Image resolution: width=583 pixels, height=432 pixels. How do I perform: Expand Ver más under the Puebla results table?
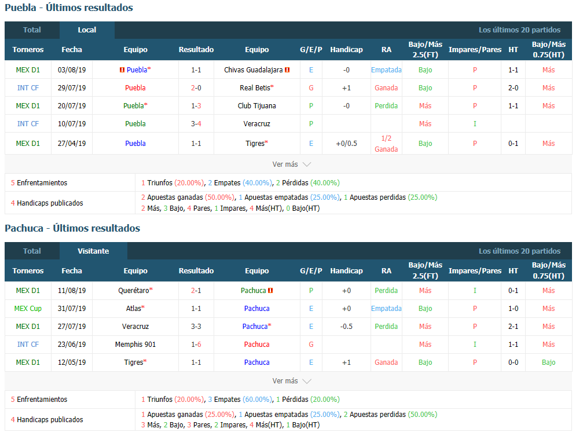pyautogui.click(x=292, y=164)
